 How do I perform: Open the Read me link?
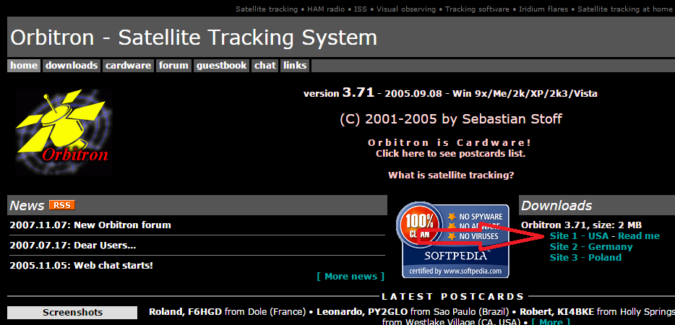(639, 236)
